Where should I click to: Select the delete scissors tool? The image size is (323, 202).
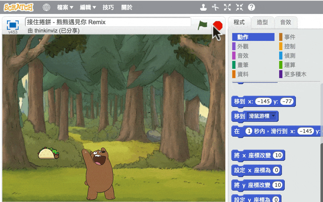(x=215, y=8)
